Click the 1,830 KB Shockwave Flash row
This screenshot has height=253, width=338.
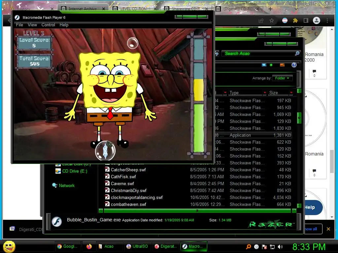coord(253,128)
